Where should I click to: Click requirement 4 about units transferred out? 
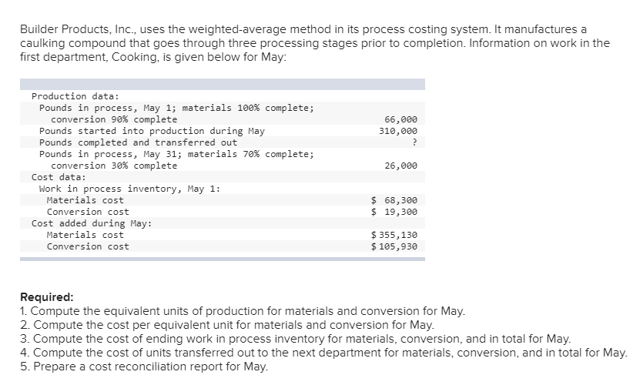click(323, 353)
